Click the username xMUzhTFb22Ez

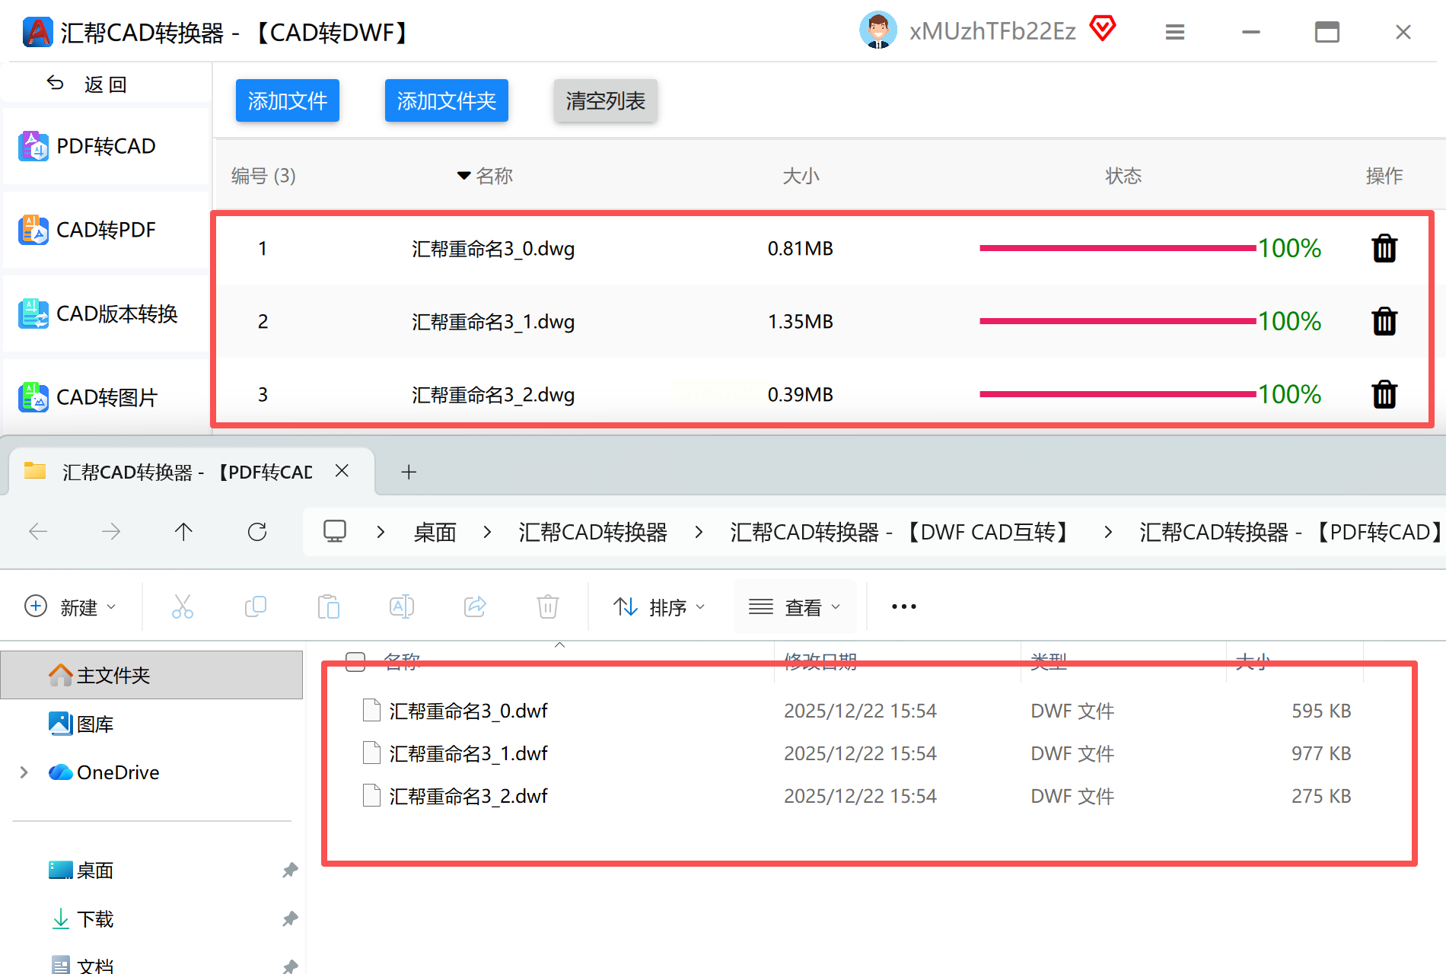[992, 31]
